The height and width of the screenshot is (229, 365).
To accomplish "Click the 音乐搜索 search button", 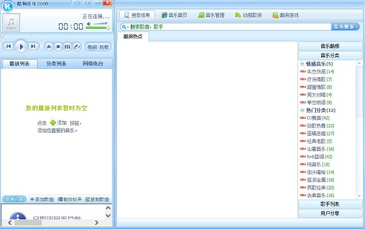I will 345,27.
